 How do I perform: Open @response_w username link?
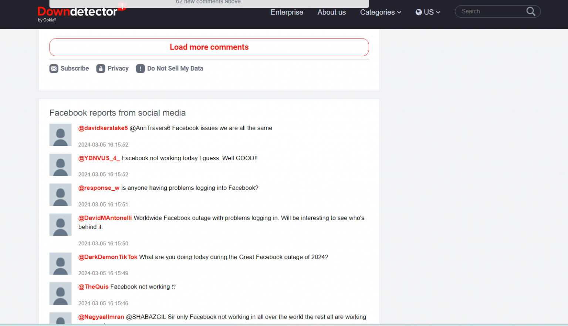pyautogui.click(x=99, y=188)
